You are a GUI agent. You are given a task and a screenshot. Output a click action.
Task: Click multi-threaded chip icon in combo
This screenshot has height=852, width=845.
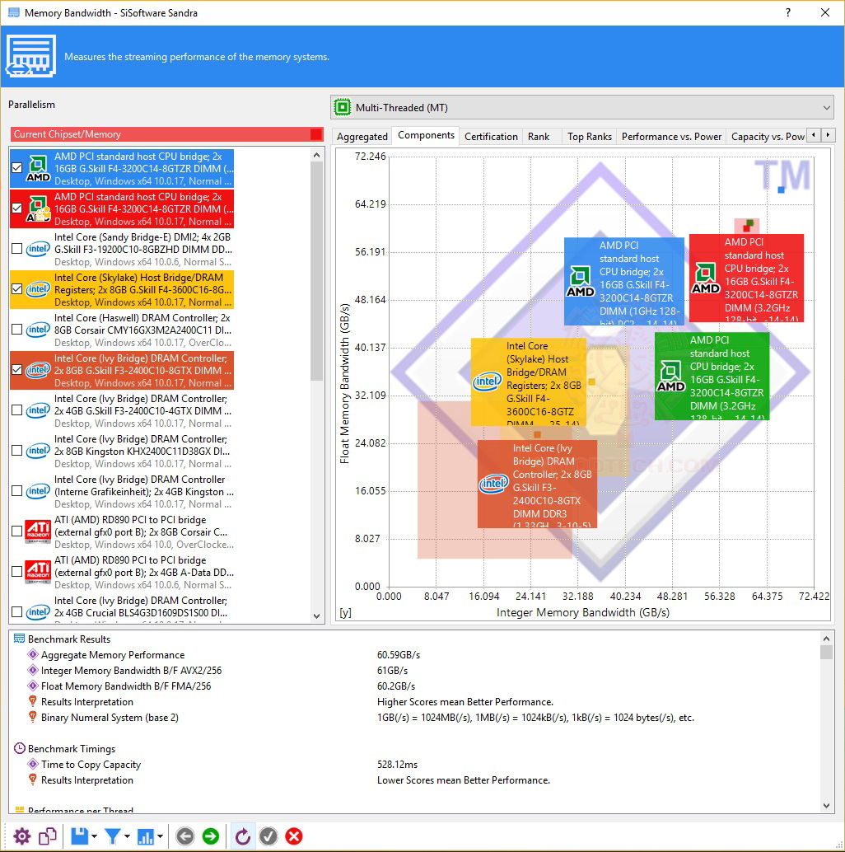[x=342, y=107]
